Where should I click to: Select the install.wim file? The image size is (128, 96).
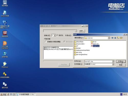coord(95,46)
